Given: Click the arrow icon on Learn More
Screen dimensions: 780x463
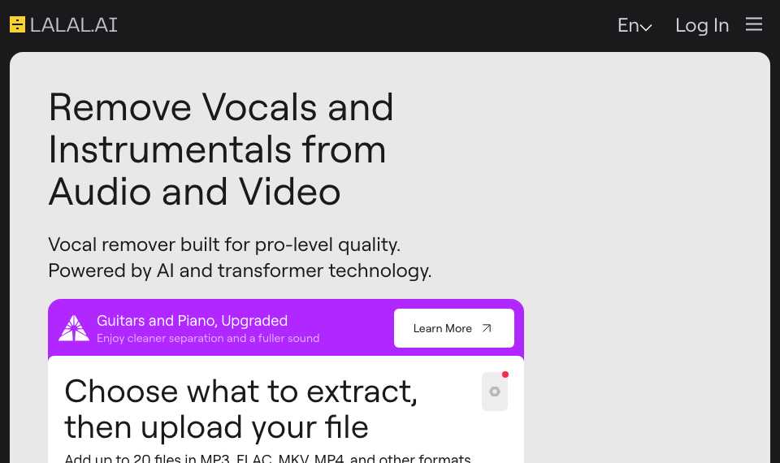Looking at the screenshot, I should 487,328.
